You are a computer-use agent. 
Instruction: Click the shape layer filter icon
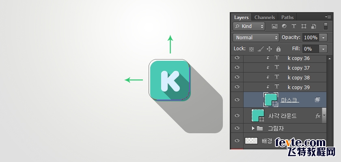point(304,26)
